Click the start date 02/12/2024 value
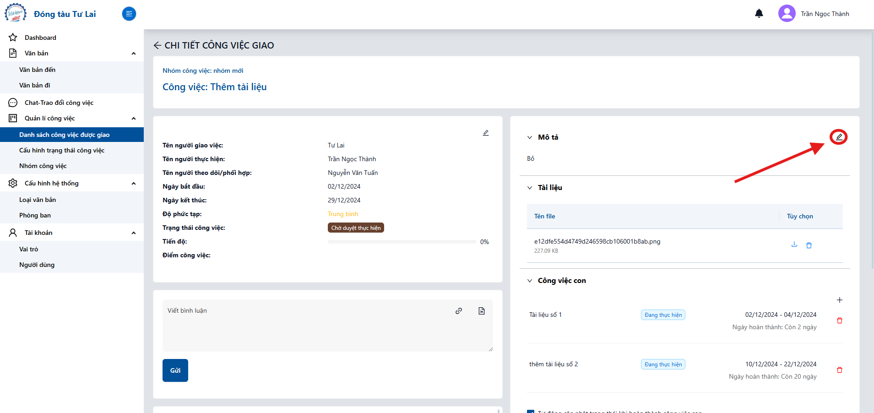Viewport: 874px width, 413px height. tap(344, 186)
